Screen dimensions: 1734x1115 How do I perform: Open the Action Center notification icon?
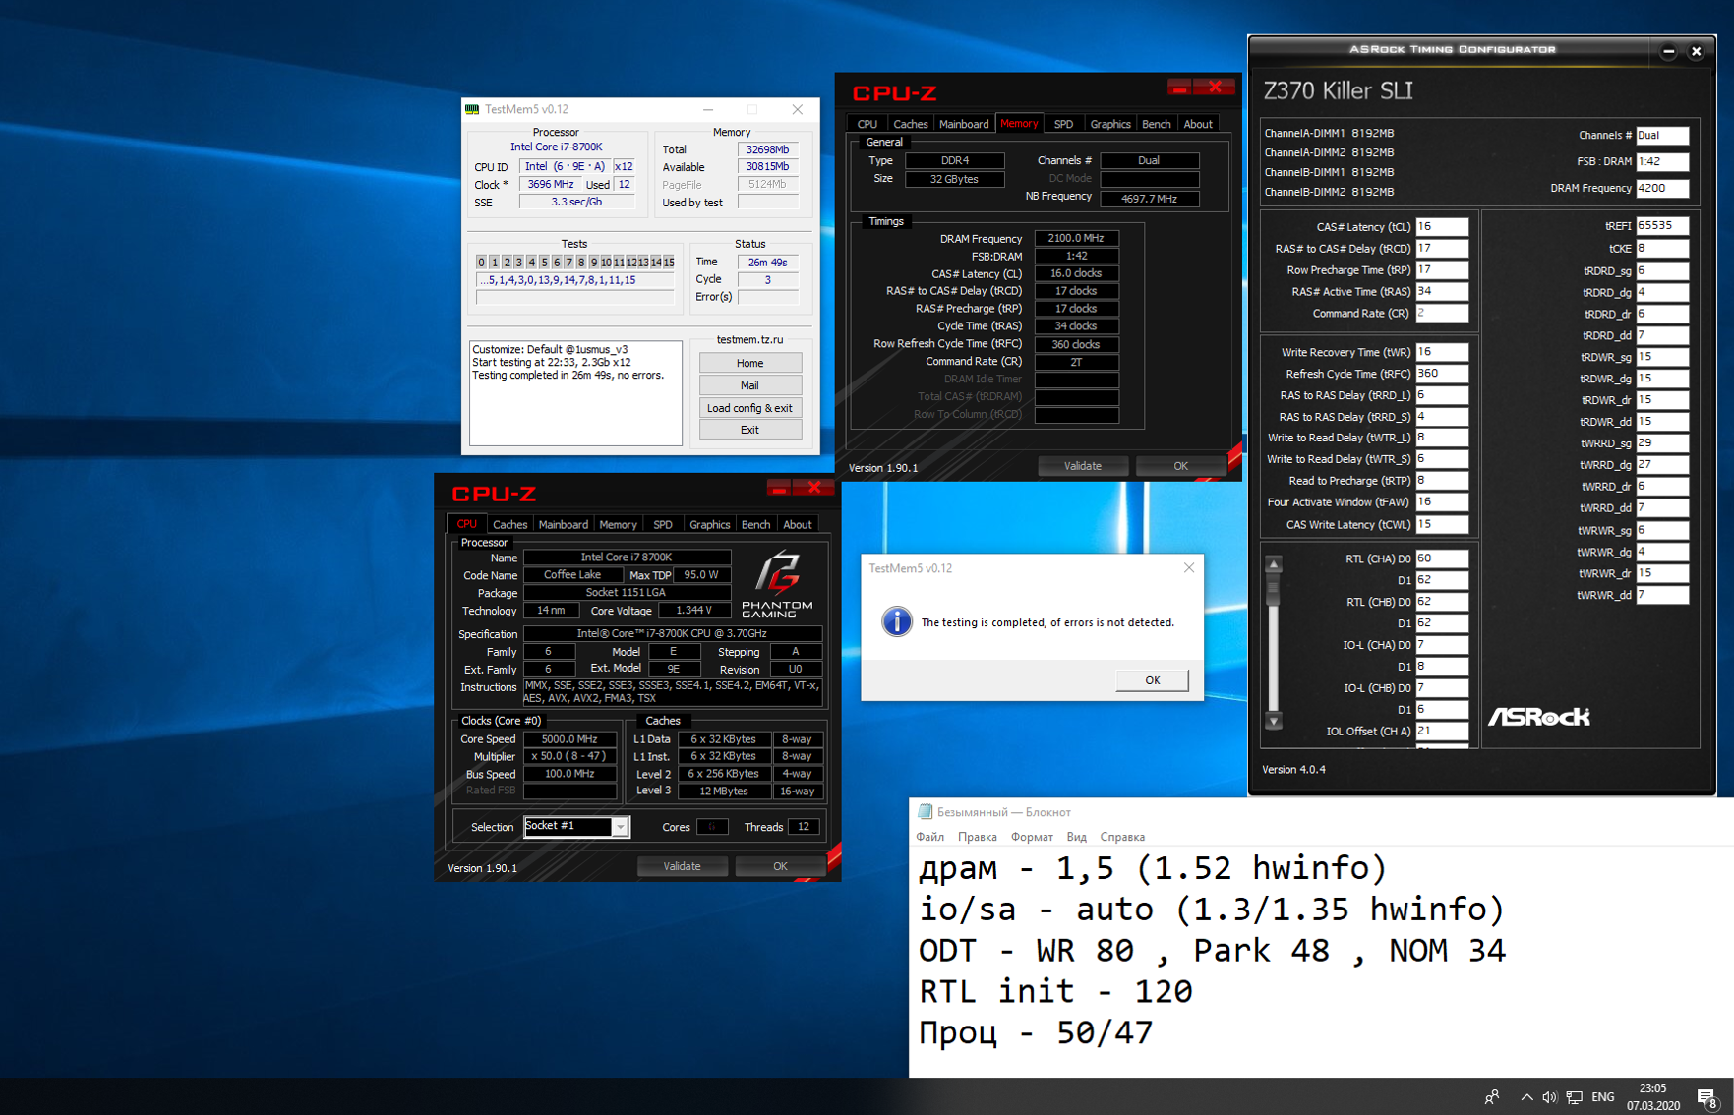pyautogui.click(x=1707, y=1097)
